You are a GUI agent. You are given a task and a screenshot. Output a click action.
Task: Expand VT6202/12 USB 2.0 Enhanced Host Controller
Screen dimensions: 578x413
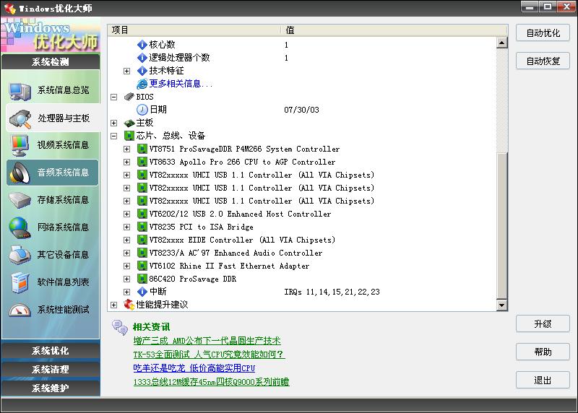click(x=127, y=214)
